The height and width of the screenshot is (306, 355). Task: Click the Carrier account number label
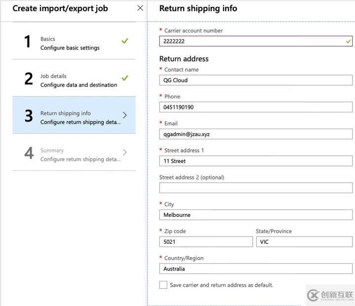[x=194, y=31]
